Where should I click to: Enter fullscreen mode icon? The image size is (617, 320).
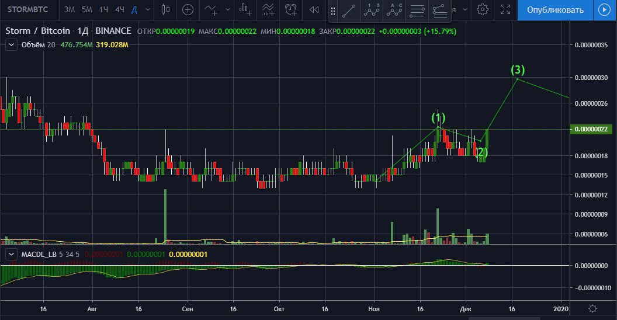[x=505, y=9]
